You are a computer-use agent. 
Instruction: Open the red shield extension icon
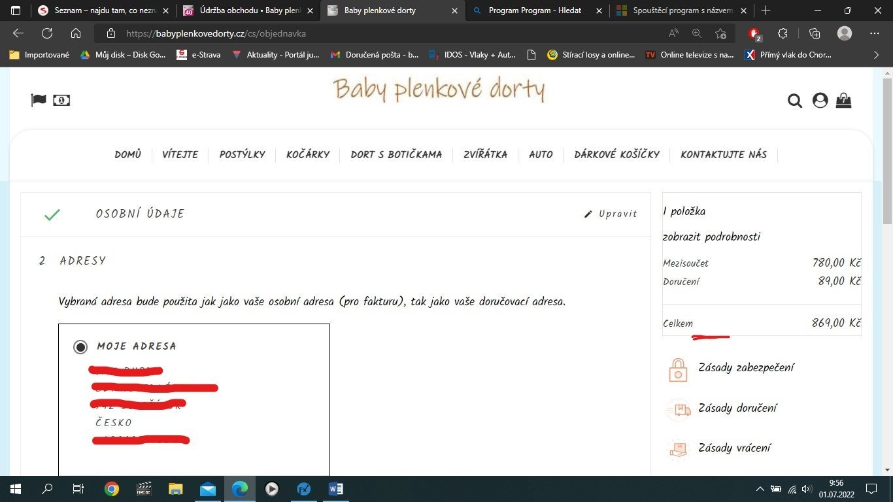click(754, 34)
